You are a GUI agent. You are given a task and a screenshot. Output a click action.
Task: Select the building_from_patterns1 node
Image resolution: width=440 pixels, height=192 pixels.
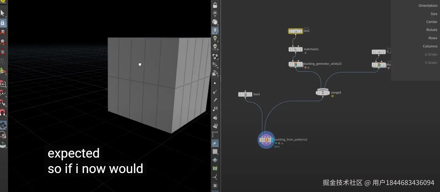click(266, 140)
